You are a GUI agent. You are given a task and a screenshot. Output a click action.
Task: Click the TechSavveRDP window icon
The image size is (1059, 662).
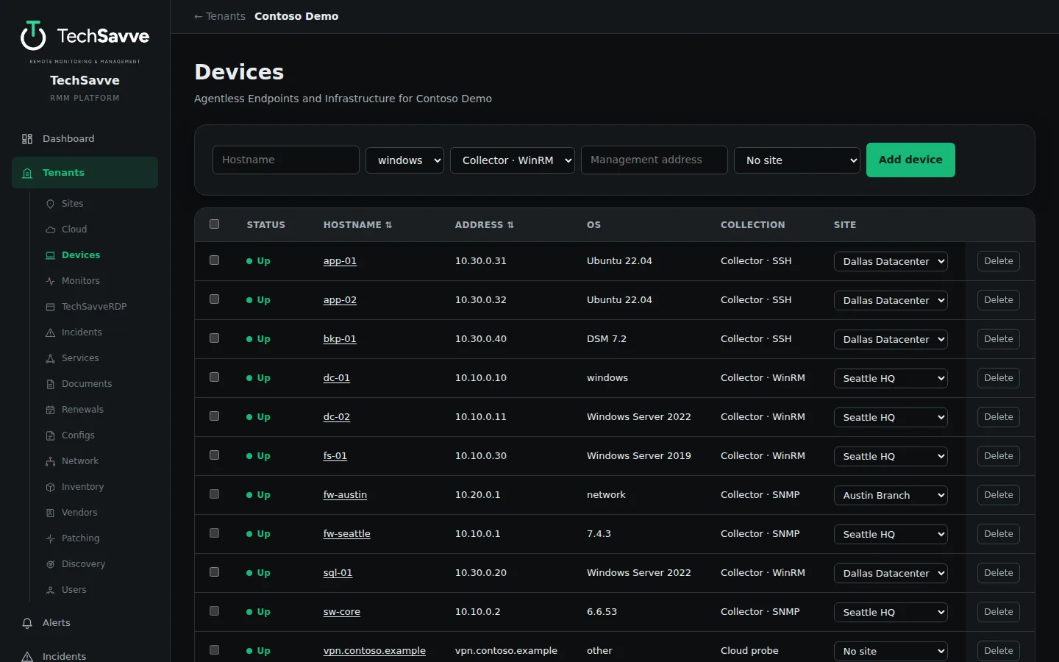[50, 307]
